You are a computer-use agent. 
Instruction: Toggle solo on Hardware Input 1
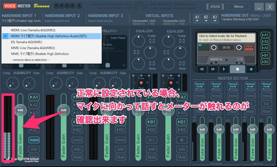point(34,149)
